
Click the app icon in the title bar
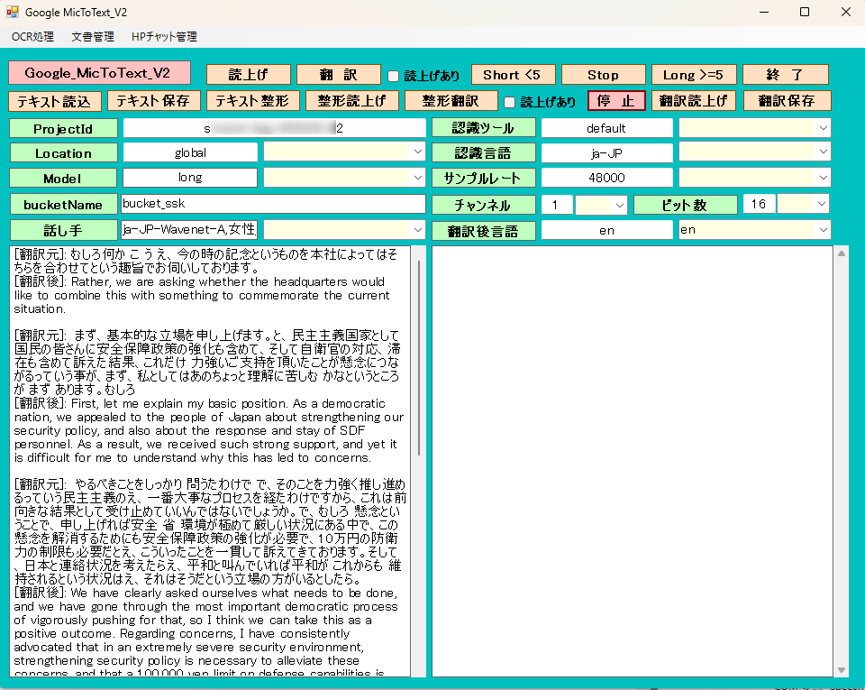click(13, 13)
